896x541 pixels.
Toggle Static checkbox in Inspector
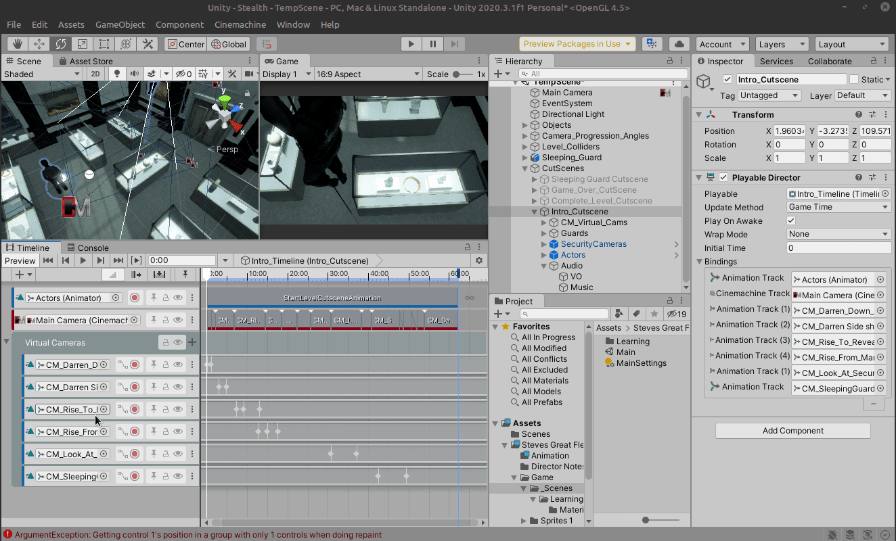coord(853,79)
